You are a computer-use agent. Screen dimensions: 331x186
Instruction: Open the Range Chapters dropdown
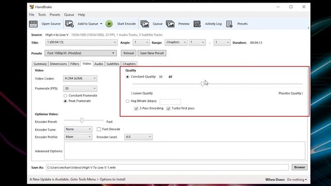[176, 42]
